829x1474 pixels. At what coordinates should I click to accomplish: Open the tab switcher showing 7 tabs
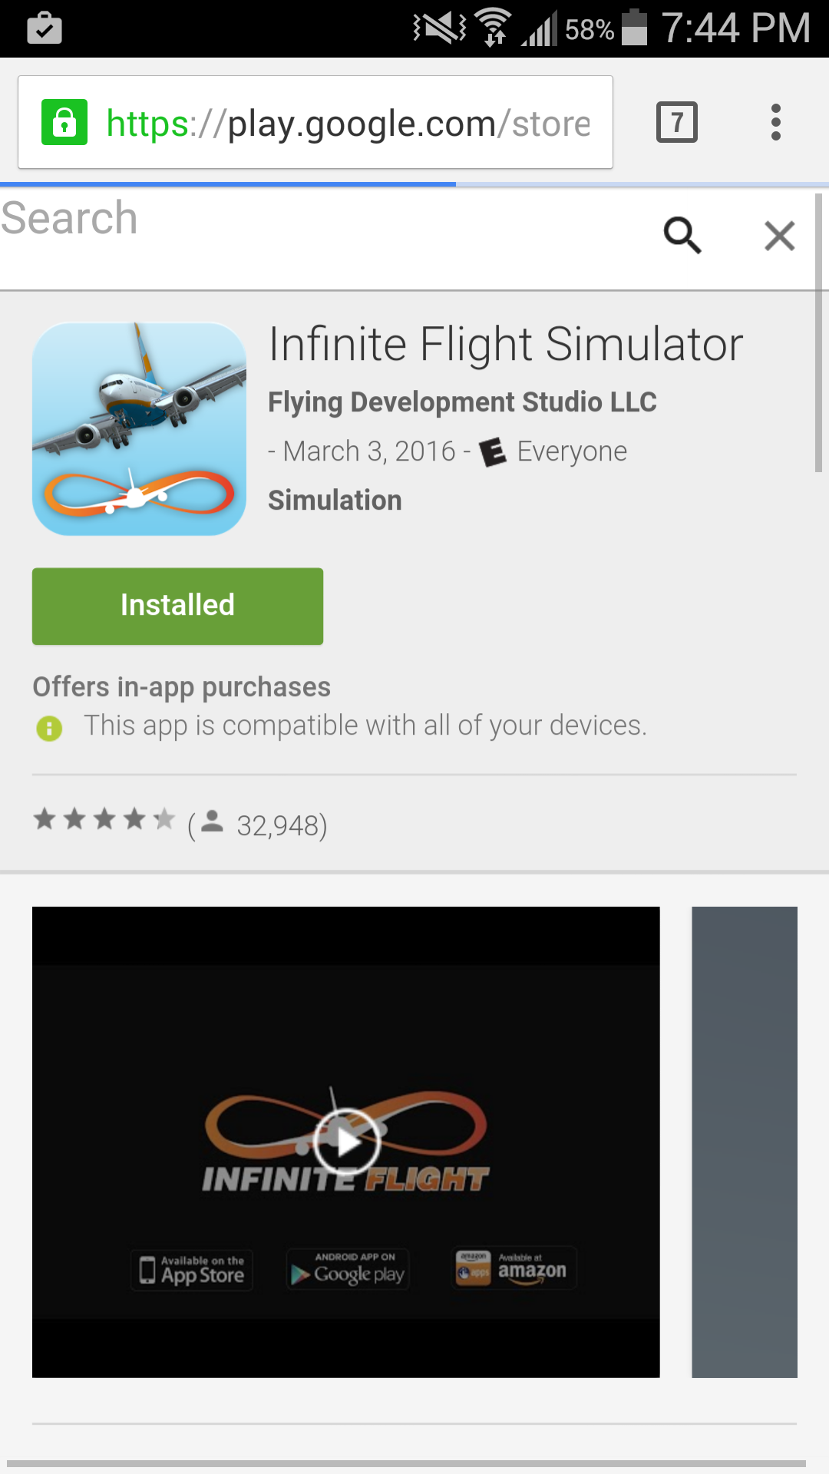tap(677, 122)
